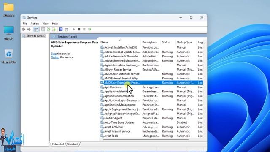Click the gear icon beside Avast Tools
The height and width of the screenshot is (152, 270).
coord(102,136)
